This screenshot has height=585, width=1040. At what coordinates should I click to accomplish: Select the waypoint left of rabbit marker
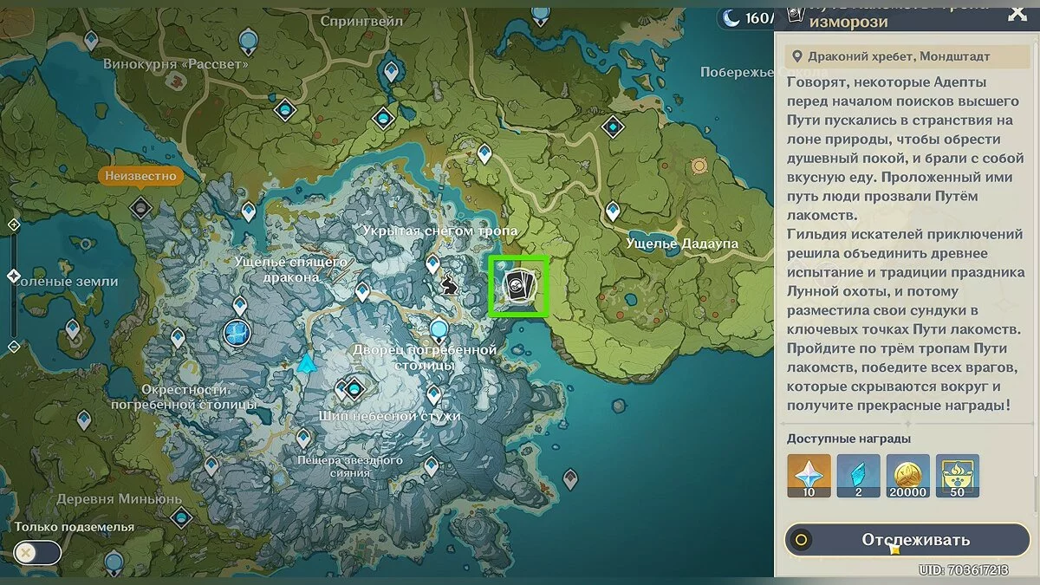point(432,263)
